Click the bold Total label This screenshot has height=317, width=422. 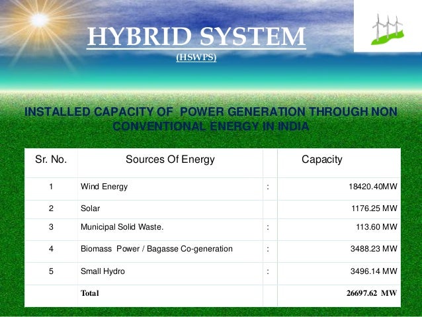[89, 293]
